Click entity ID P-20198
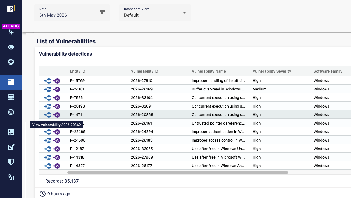The image size is (351, 198). tap(77, 106)
